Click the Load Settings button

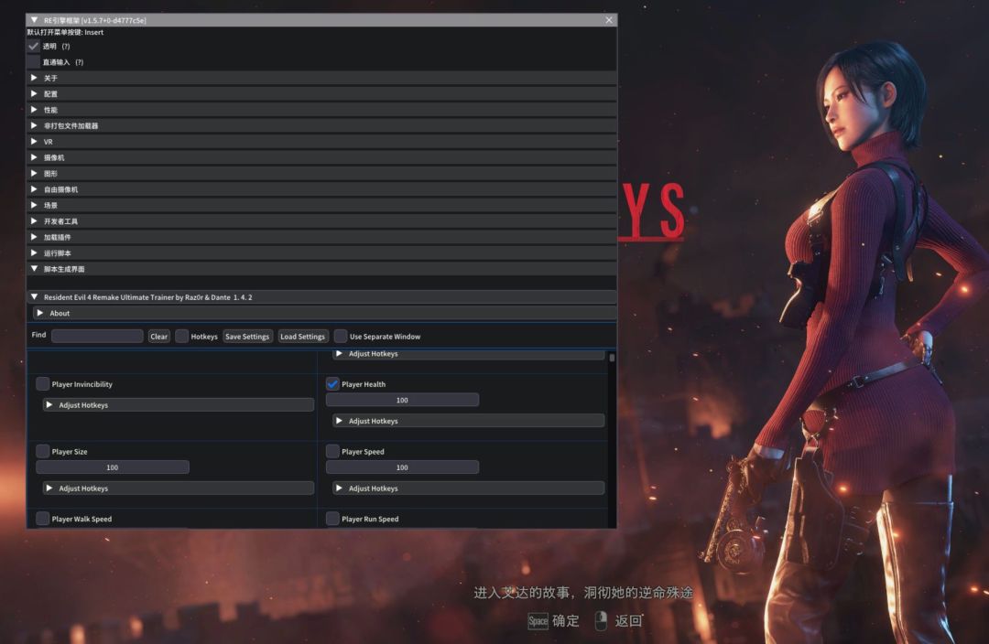pyautogui.click(x=303, y=337)
